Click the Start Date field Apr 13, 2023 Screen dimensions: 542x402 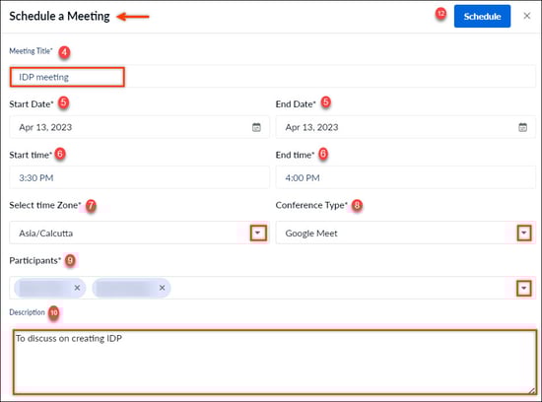(x=139, y=127)
